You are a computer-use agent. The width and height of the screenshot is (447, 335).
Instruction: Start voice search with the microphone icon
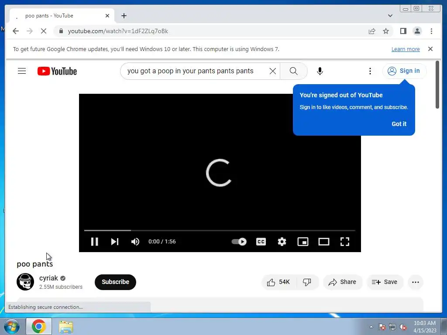click(x=320, y=71)
